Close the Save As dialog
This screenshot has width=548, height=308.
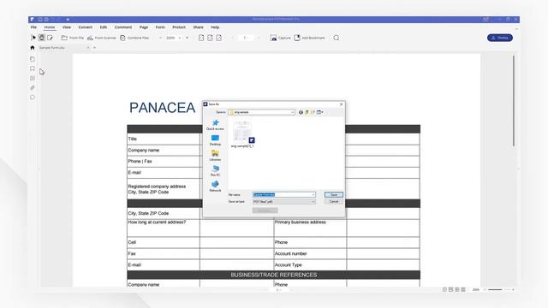tap(341, 104)
